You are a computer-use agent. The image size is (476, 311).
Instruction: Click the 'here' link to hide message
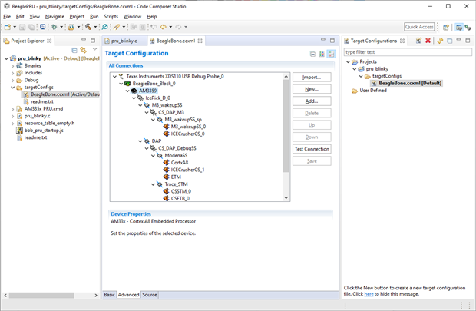point(369,294)
